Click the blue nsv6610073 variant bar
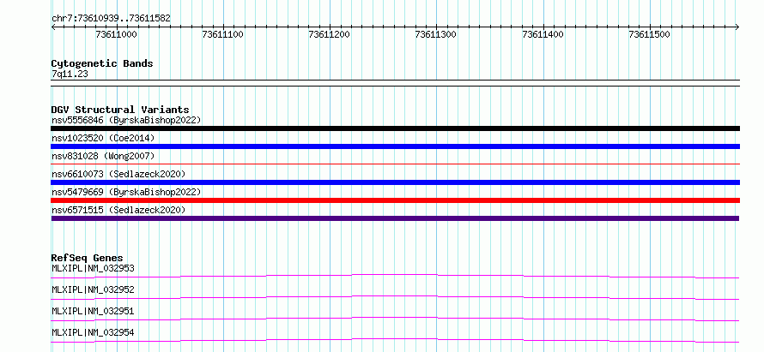 tap(395, 182)
